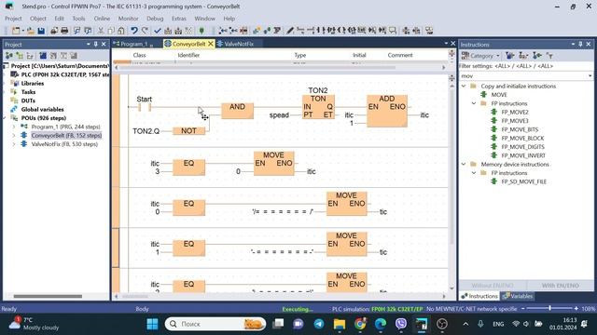Expand the ConveyorBelt POU tree node
This screenshot has height=335, width=597.
pyautogui.click(x=14, y=135)
